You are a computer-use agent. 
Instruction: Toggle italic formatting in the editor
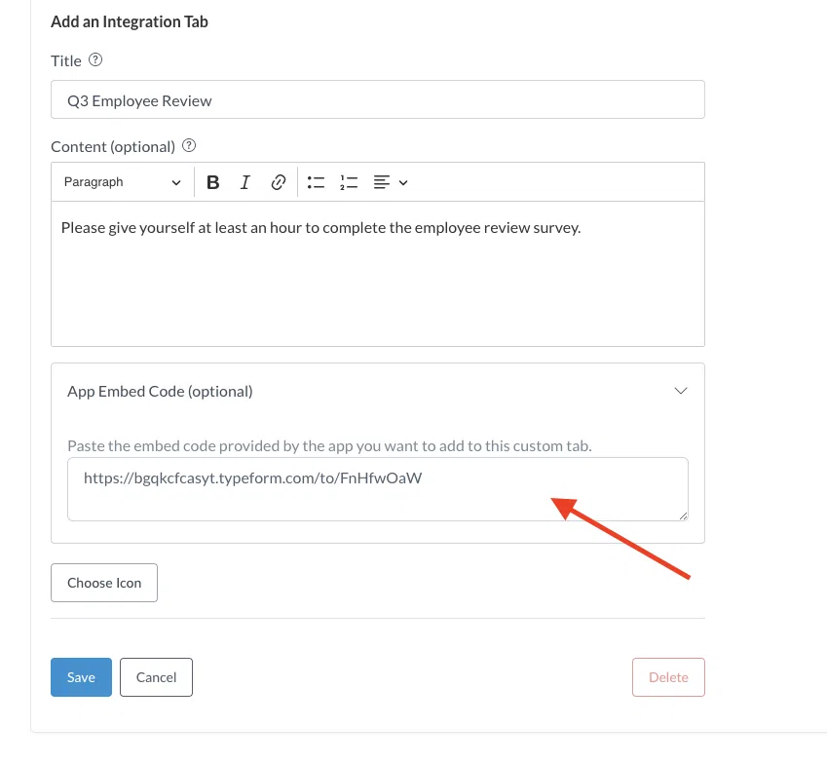pos(245,182)
